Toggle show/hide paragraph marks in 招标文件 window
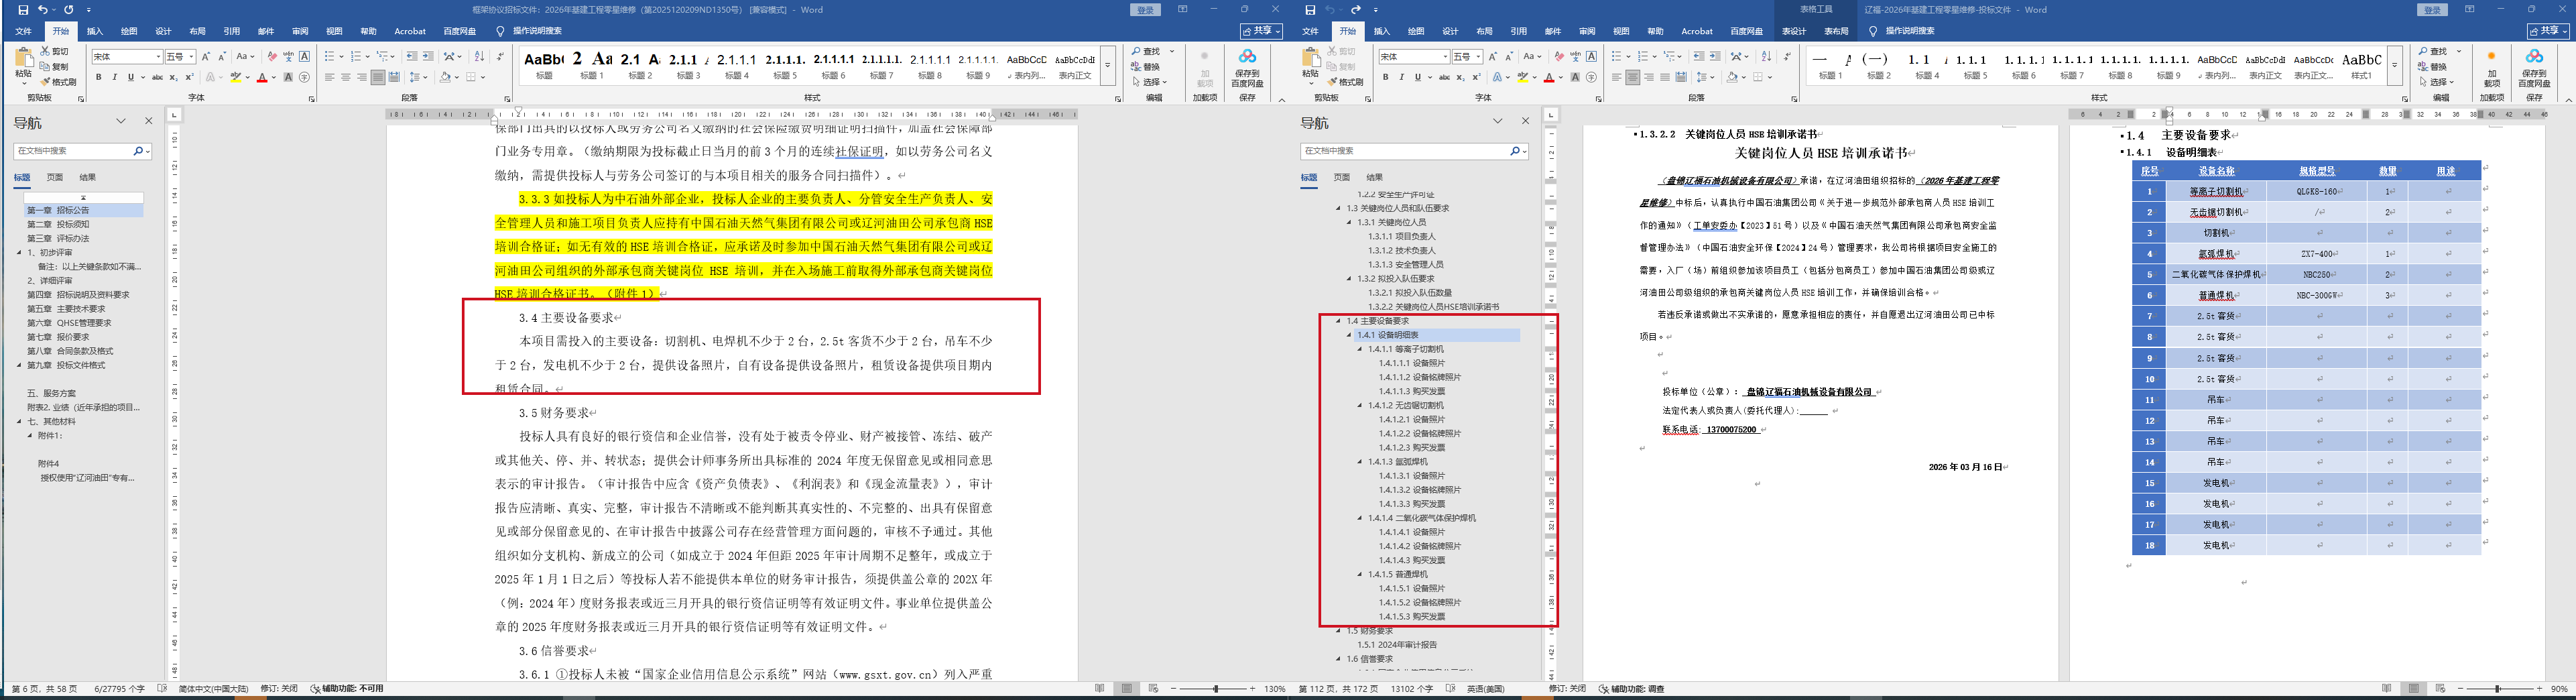The height and width of the screenshot is (700, 2576). (501, 57)
